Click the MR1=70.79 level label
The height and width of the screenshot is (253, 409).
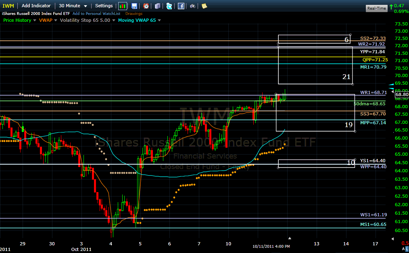coord(373,67)
